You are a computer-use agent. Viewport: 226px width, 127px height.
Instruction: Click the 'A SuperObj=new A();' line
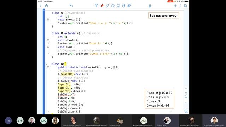(x=73, y=74)
